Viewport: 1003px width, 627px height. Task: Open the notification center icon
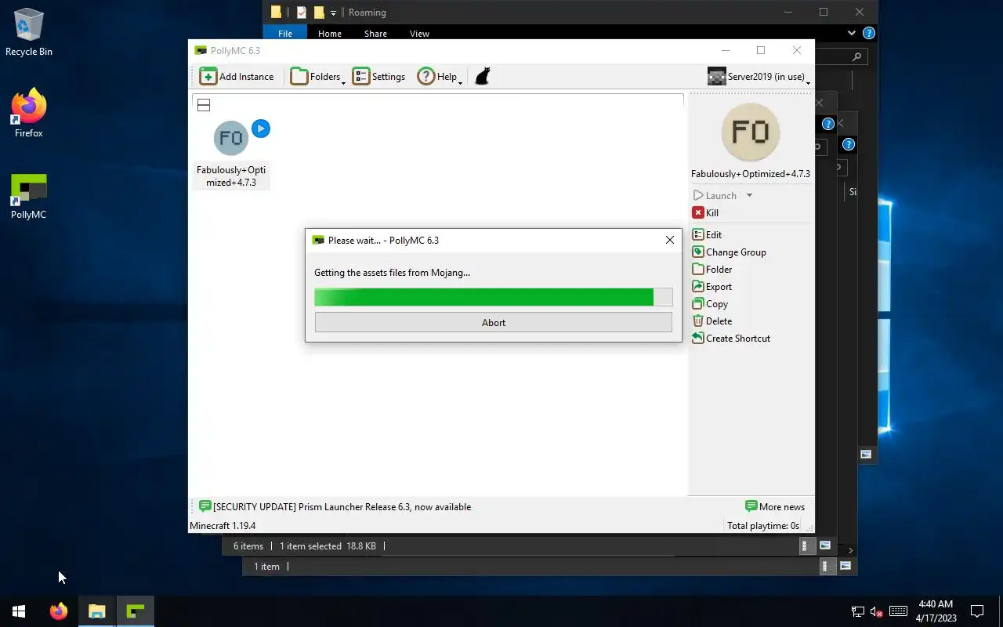977,611
